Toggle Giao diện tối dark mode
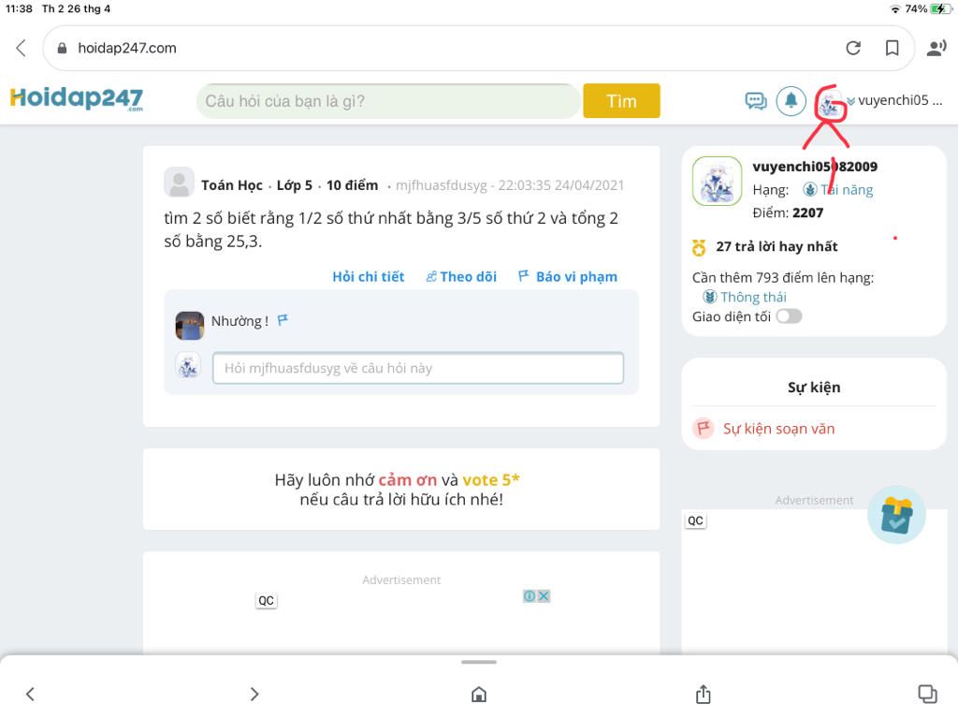Image resolution: width=958 pixels, height=719 pixels. pyautogui.click(x=789, y=316)
